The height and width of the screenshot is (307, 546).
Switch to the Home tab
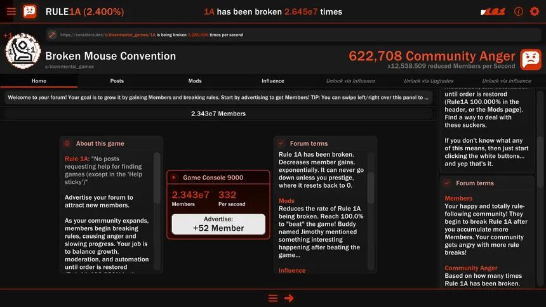tap(39, 81)
